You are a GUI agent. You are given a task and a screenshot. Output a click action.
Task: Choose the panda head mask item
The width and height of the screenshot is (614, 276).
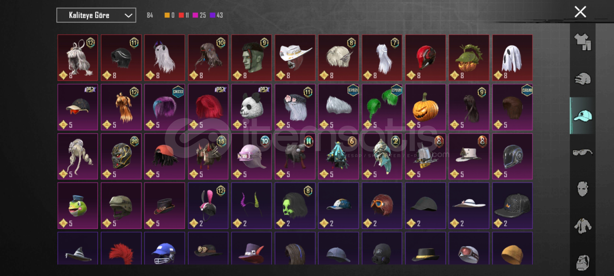[x=252, y=107]
